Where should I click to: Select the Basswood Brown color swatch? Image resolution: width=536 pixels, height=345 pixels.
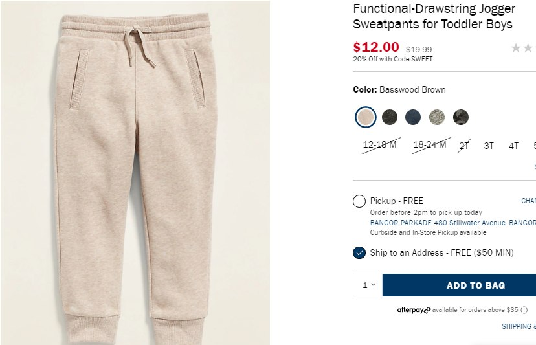tap(366, 117)
